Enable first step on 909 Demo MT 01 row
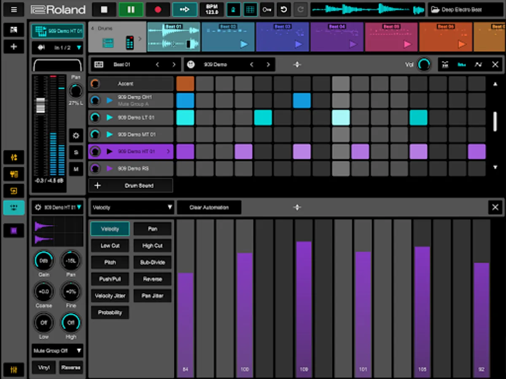This screenshot has width=506, height=379. click(185, 135)
